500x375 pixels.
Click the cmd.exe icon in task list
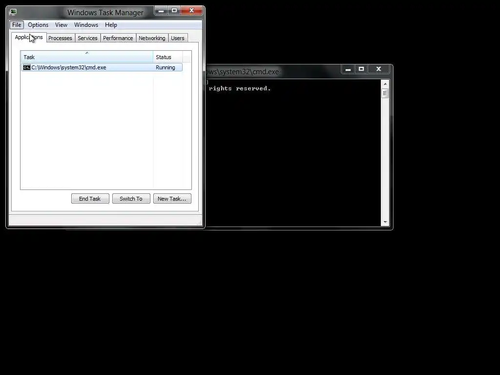point(27,67)
